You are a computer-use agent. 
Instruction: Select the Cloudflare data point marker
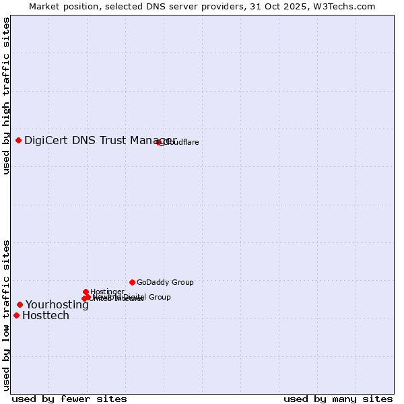point(159,142)
